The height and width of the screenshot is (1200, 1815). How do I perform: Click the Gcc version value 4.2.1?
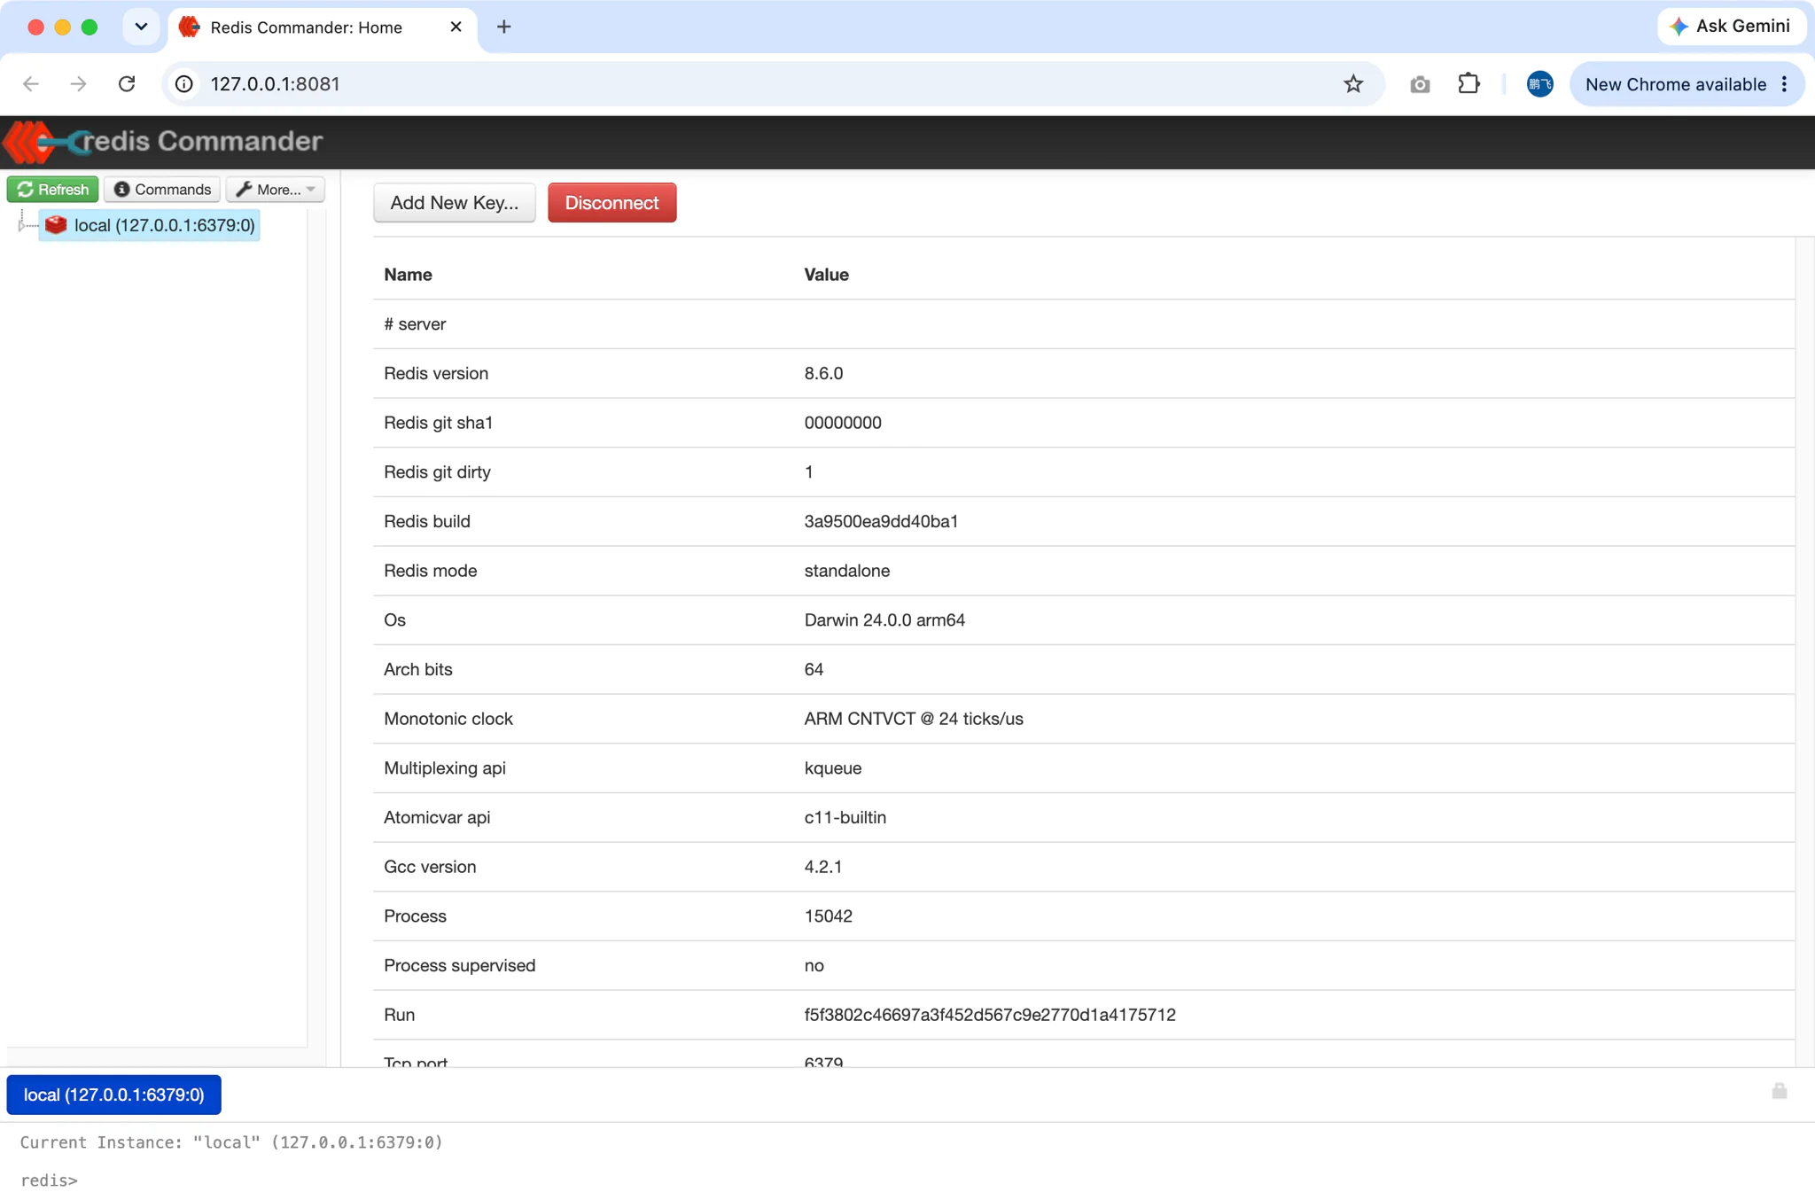click(x=822, y=867)
